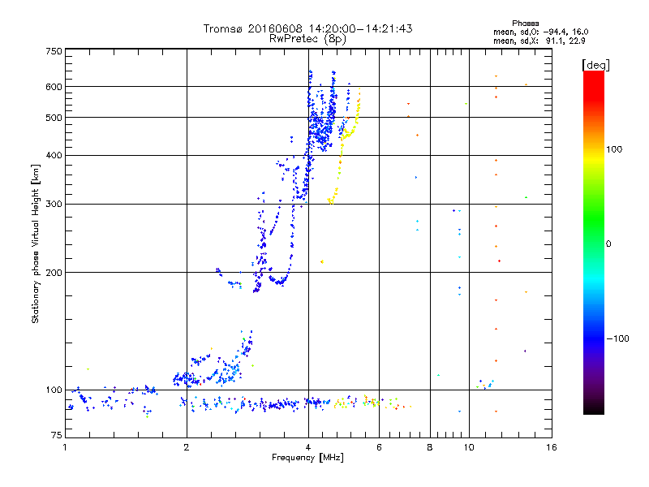Screen dimensions: 649x487
Task: Click the colorbar tick label "-100"
Action: (618, 338)
